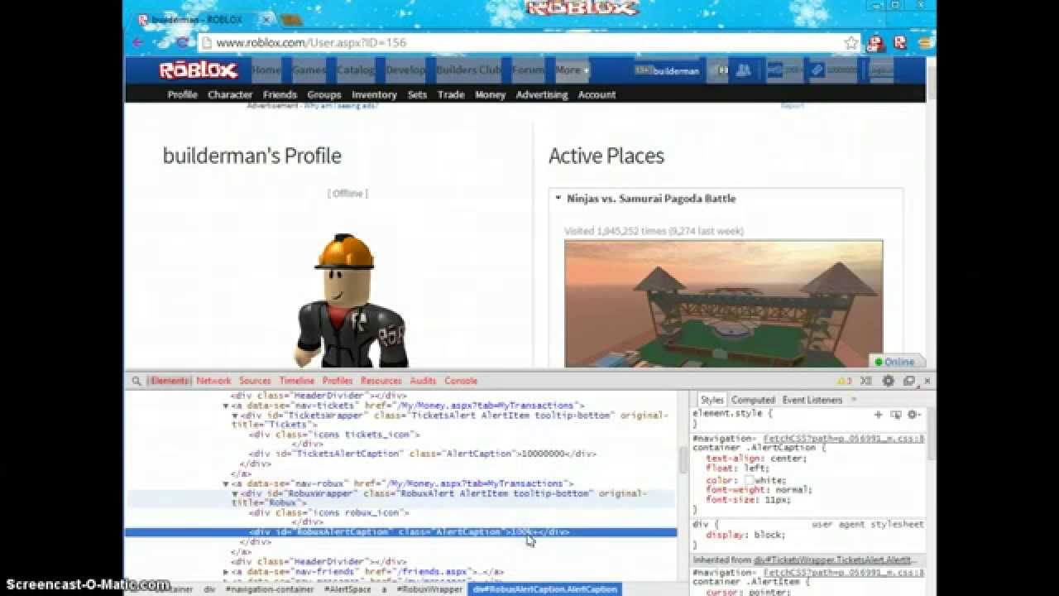Open the Event Listeners tab

point(812,400)
